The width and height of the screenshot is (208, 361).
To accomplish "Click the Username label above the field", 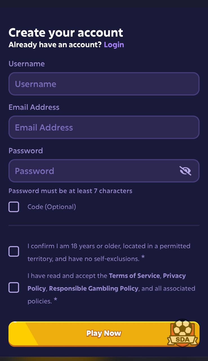I will [x=27, y=64].
